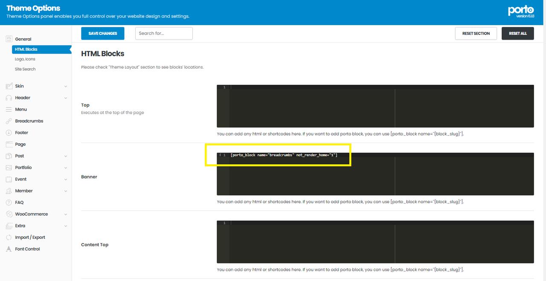Click the Save Changes button
546x281 pixels.
tap(103, 33)
